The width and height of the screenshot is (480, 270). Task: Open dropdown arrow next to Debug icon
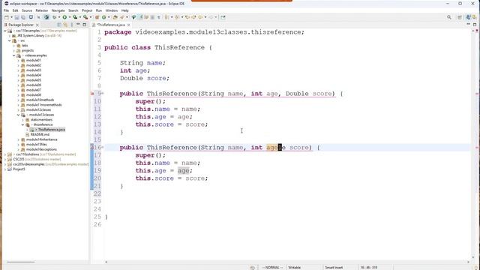[59, 17]
